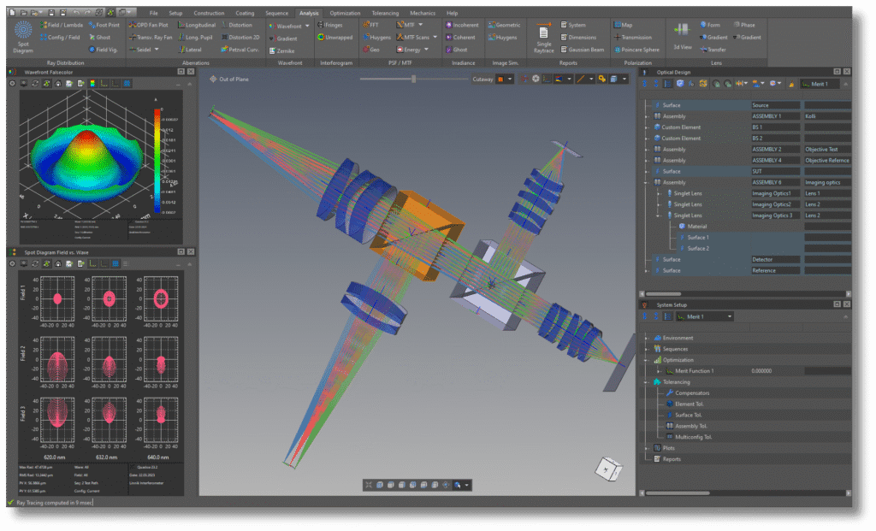The height and width of the screenshot is (531, 876).
Task: Collapse the ASSEMBLY 6 tree node
Action: point(648,182)
